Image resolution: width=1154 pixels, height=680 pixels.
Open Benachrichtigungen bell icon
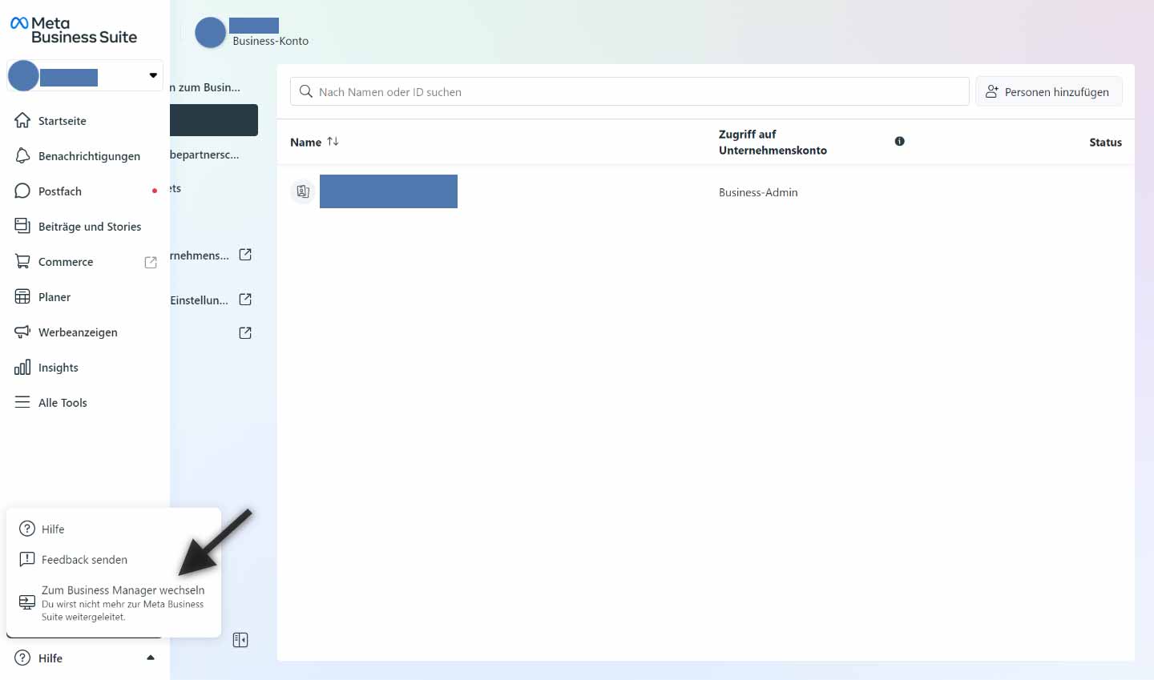(22, 156)
